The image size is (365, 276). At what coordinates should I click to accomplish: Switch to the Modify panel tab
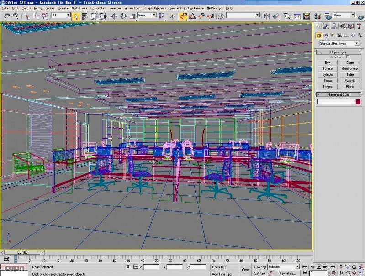tap(326, 26)
